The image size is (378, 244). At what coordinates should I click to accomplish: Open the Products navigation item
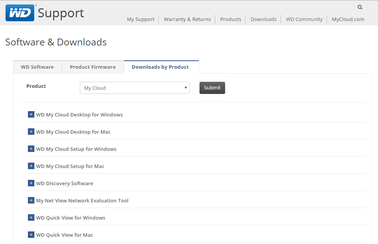[x=231, y=19]
